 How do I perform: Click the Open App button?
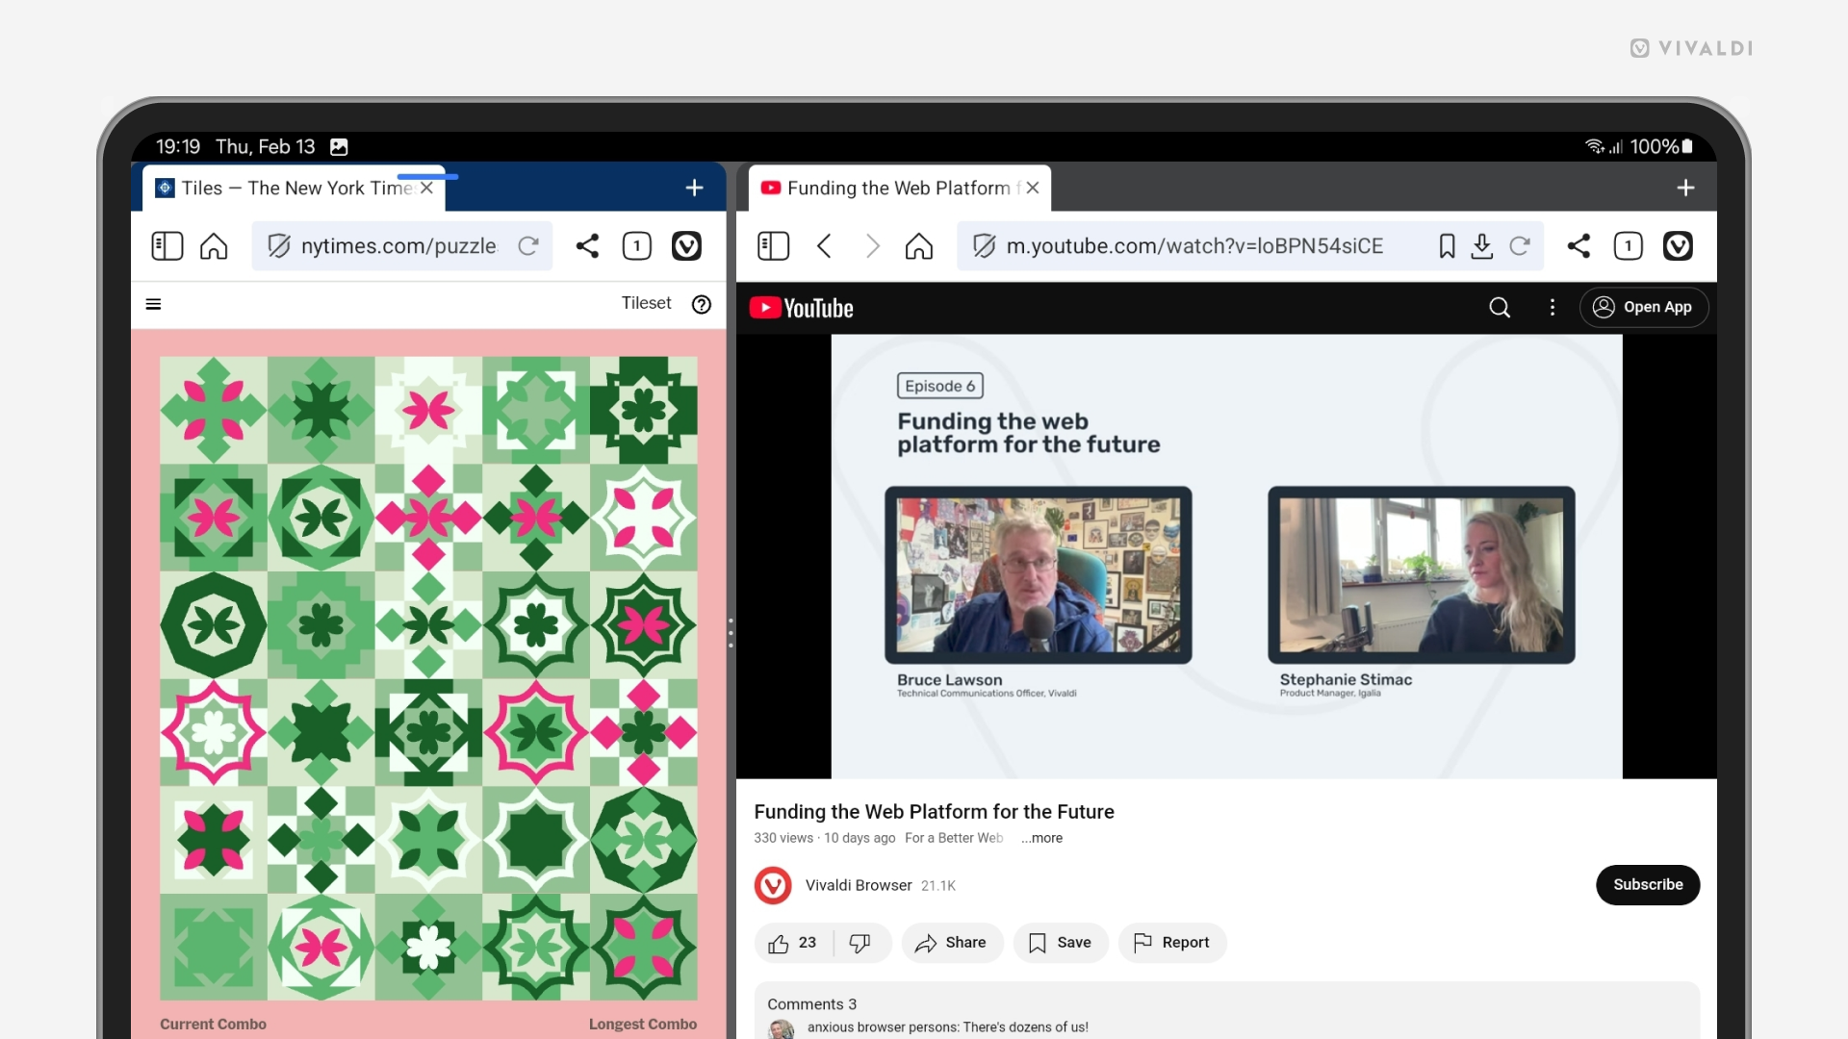pos(1644,307)
